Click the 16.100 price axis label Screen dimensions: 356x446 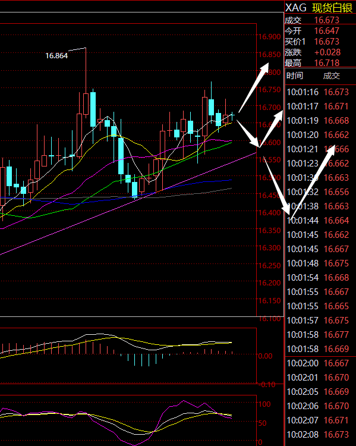269,319
